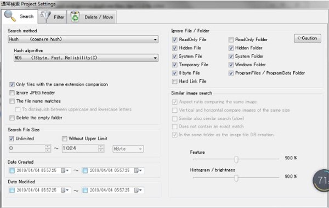Viewport: 329px width, 208px height.
Task: Switch to the Filter tab
Action: click(53, 17)
